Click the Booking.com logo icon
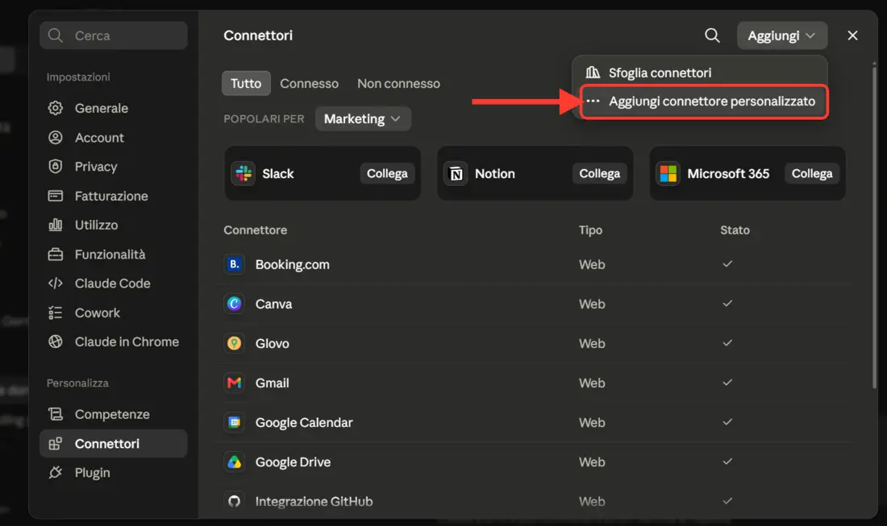The image size is (887, 526). [x=234, y=264]
